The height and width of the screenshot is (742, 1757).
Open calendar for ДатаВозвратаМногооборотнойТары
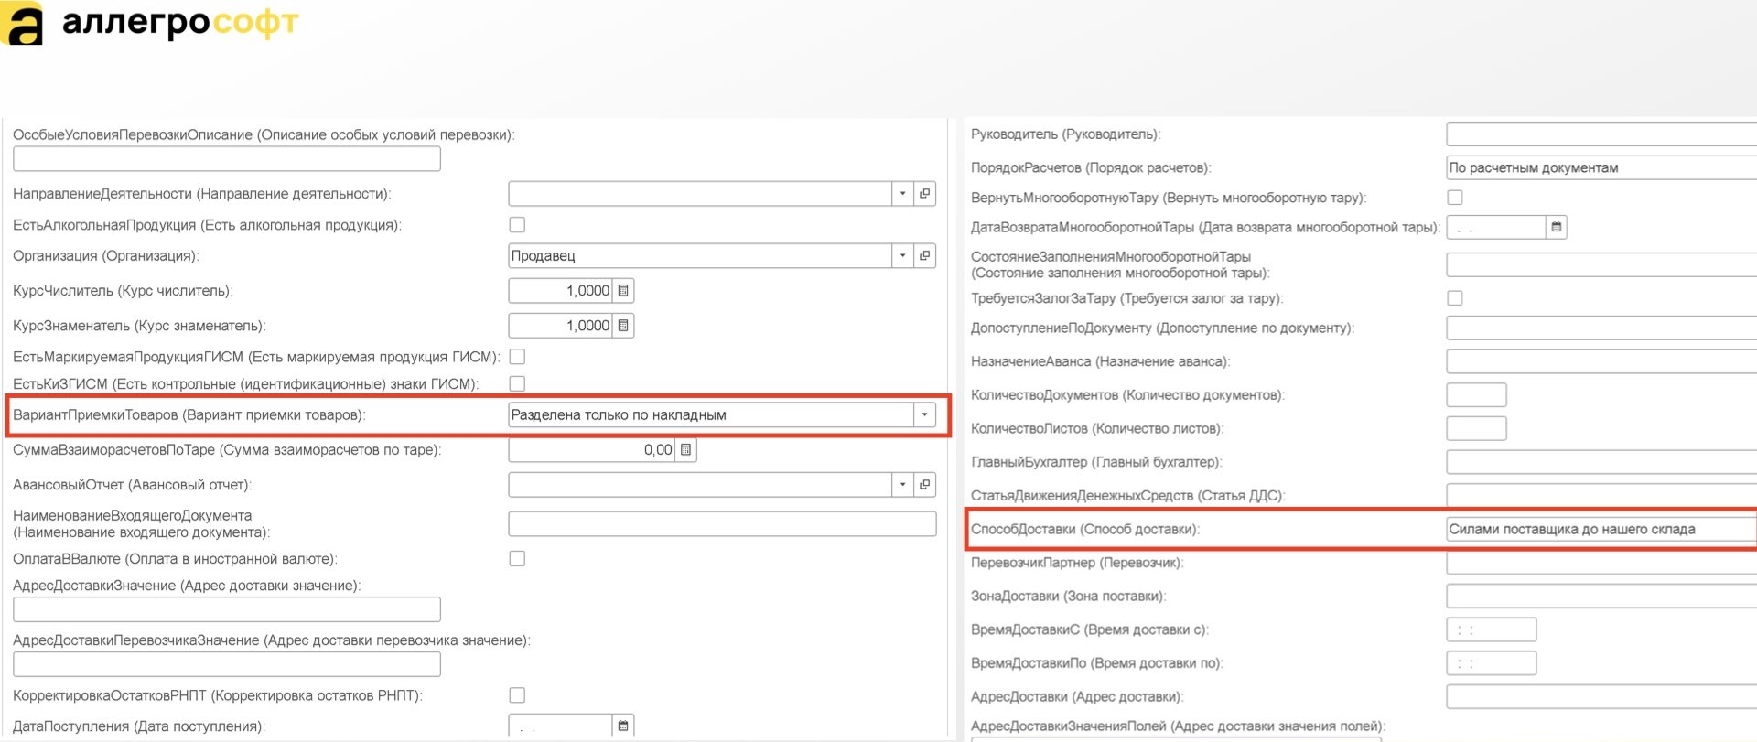pos(1556,227)
